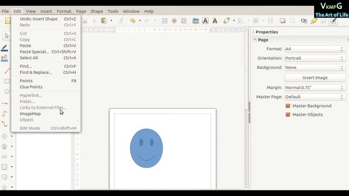This screenshot has height=196, width=349.
Task: Open the Background dropdown showing None
Action: click(315, 68)
